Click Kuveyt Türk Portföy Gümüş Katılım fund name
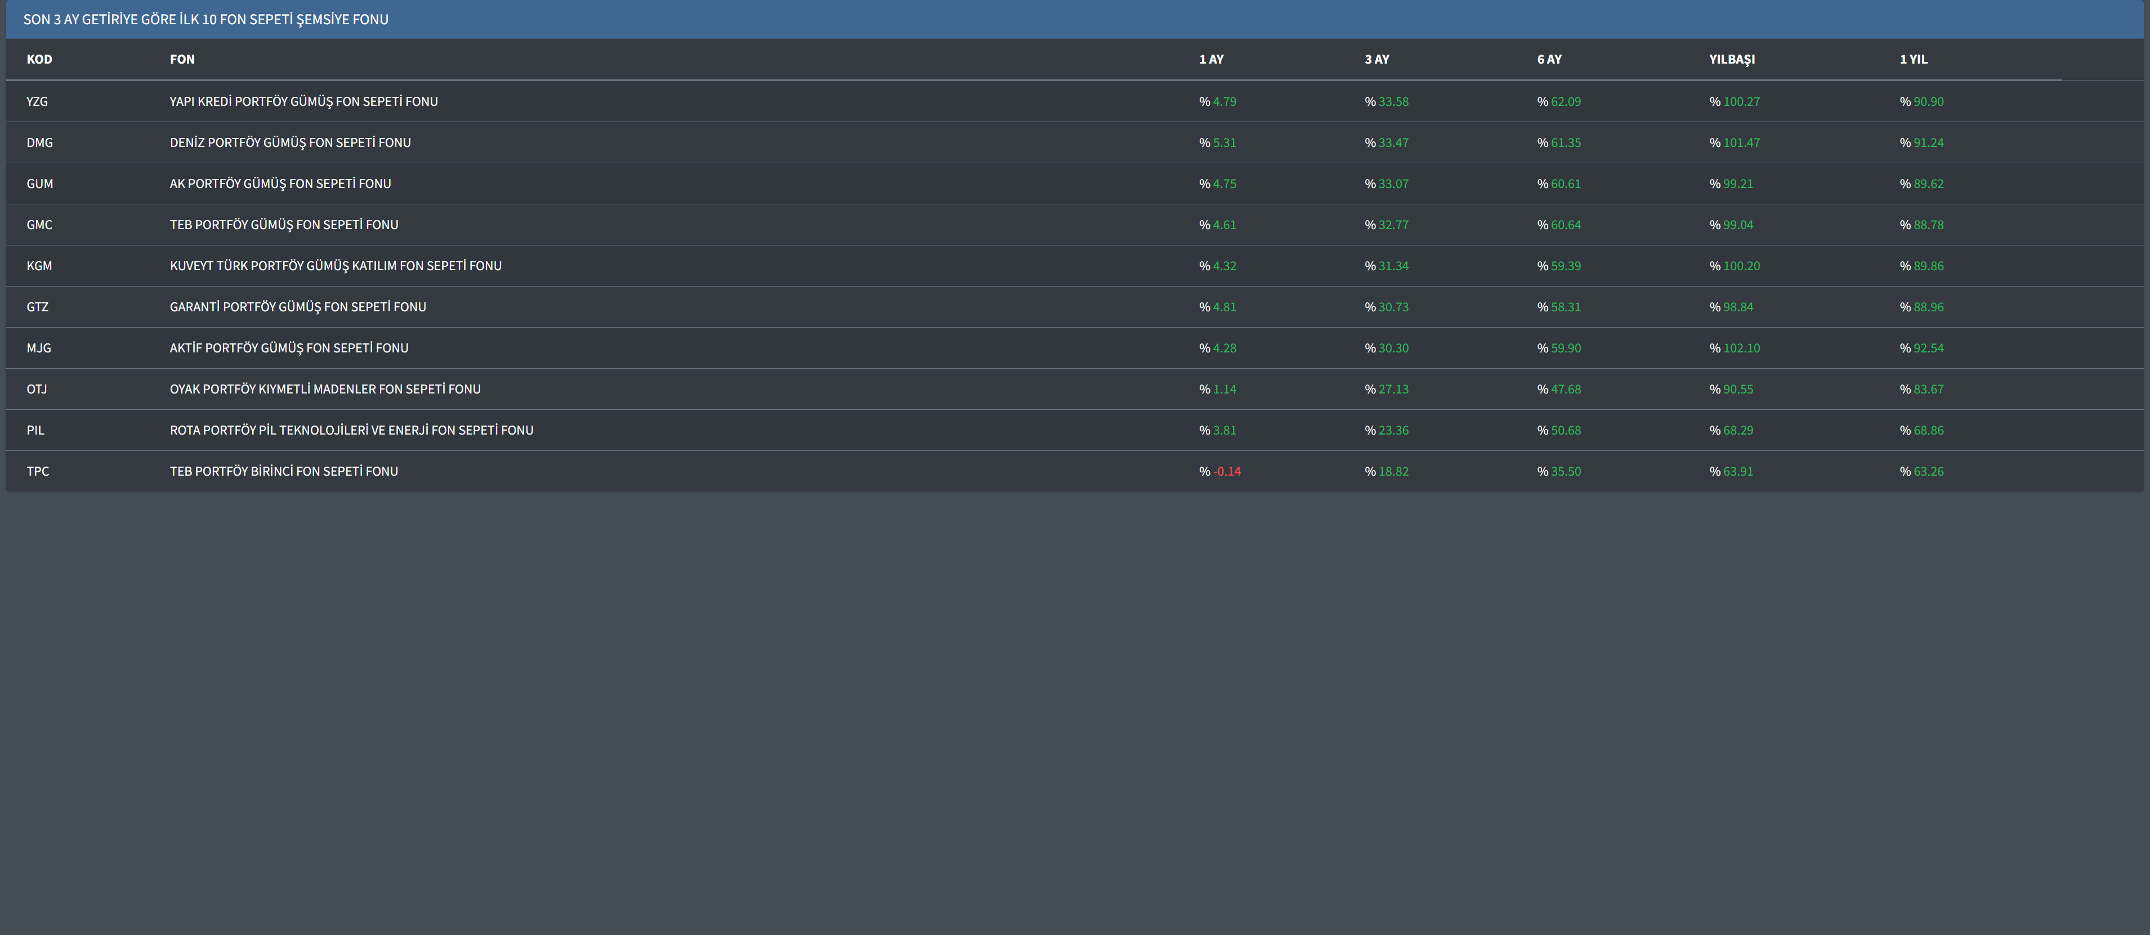Image resolution: width=2150 pixels, height=935 pixels. tap(336, 266)
